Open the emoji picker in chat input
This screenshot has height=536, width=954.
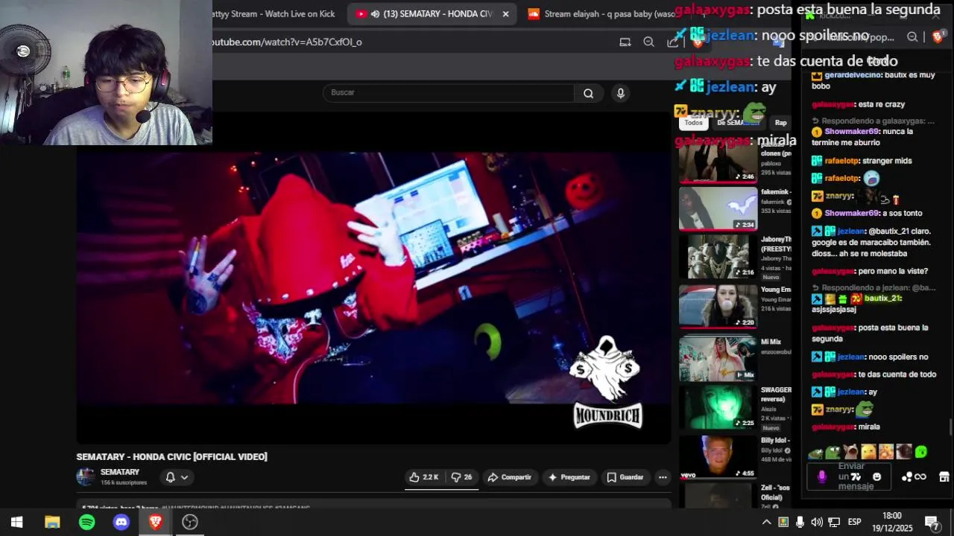pos(876,477)
